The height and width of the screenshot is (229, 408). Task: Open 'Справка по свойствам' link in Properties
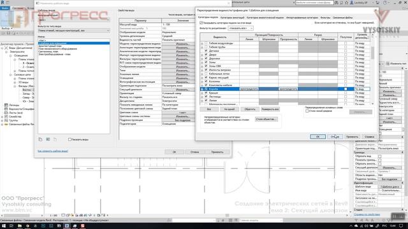[x=367, y=214]
